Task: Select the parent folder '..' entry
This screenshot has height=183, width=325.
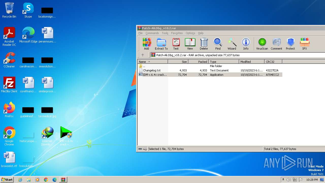Action: [x=210, y=66]
